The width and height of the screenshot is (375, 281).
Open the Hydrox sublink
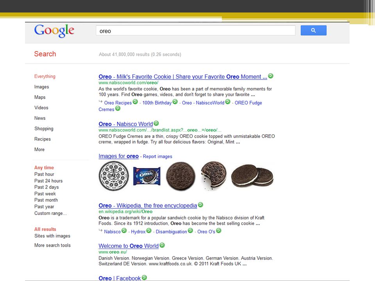coord(138,231)
